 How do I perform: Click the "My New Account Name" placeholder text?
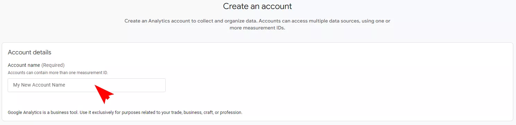point(39,85)
